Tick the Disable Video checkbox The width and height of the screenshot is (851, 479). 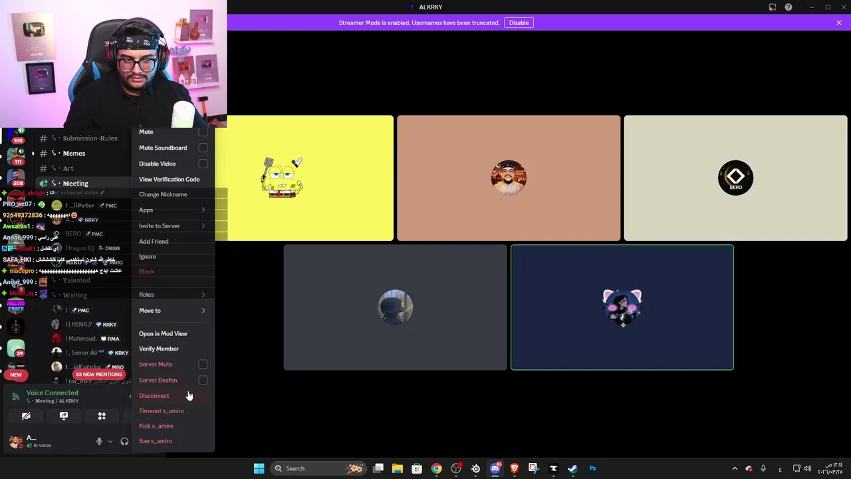203,164
